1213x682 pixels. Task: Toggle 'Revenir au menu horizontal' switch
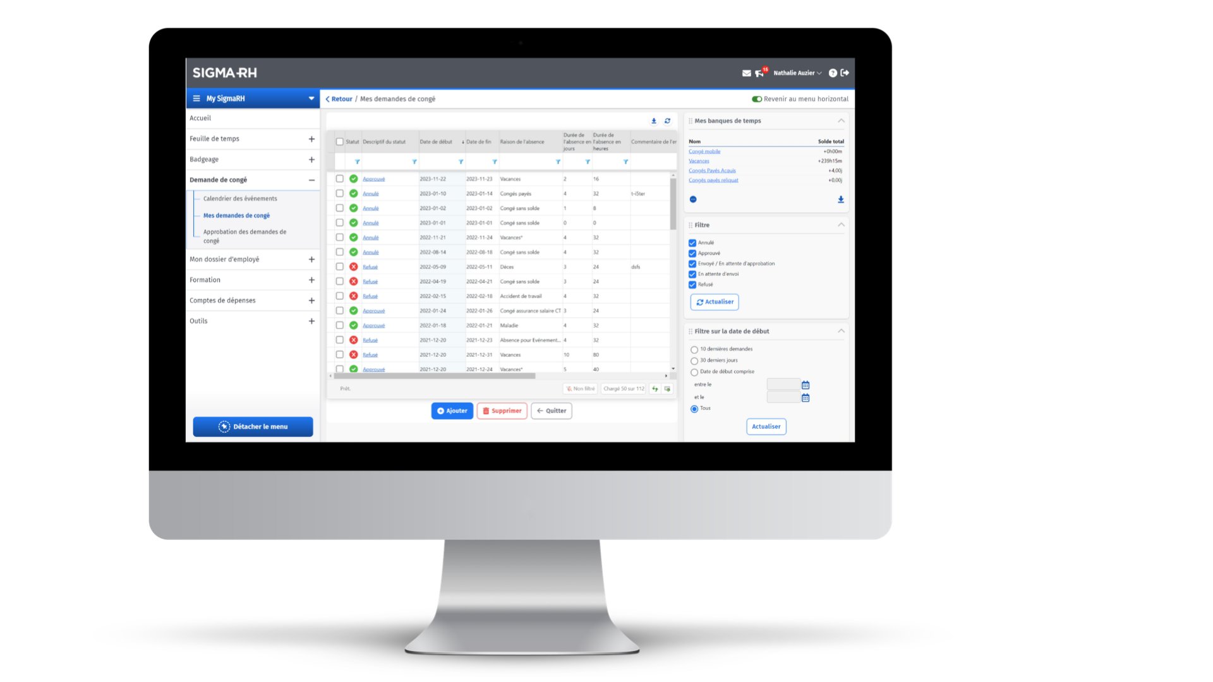click(x=745, y=99)
